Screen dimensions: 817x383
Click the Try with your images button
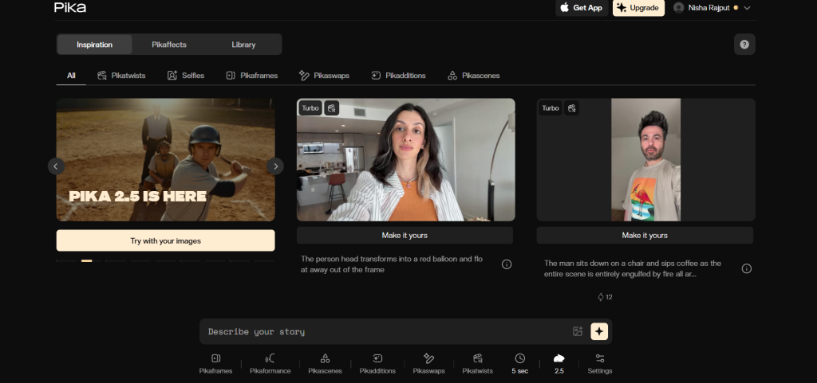[165, 240]
